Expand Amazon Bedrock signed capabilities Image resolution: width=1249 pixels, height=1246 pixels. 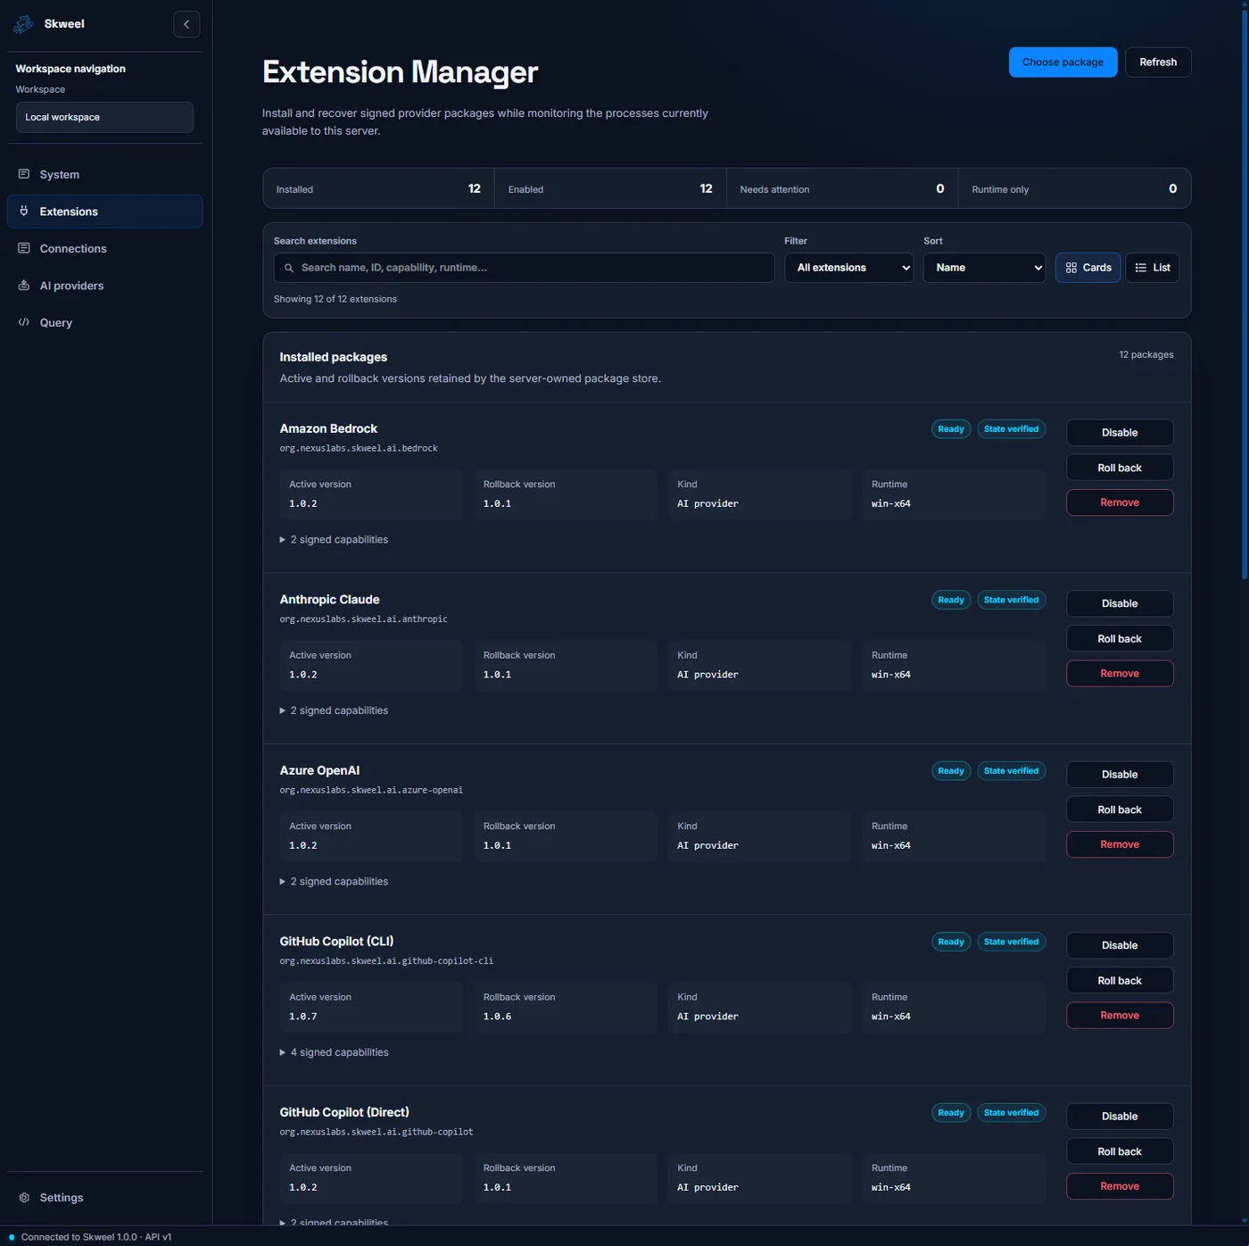334,540
